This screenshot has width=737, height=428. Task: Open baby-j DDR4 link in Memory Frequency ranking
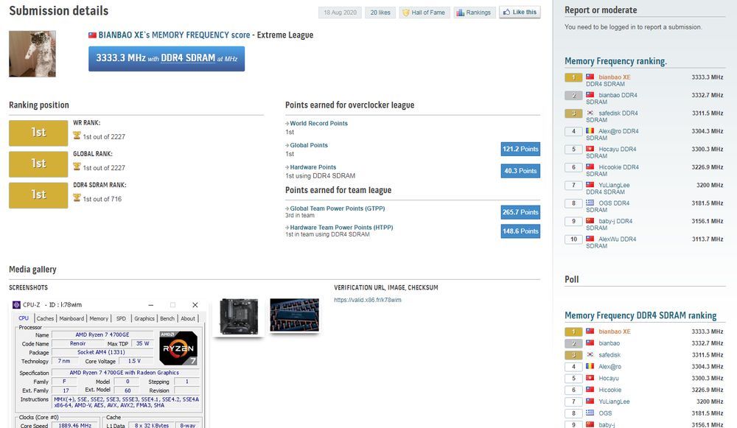615,221
